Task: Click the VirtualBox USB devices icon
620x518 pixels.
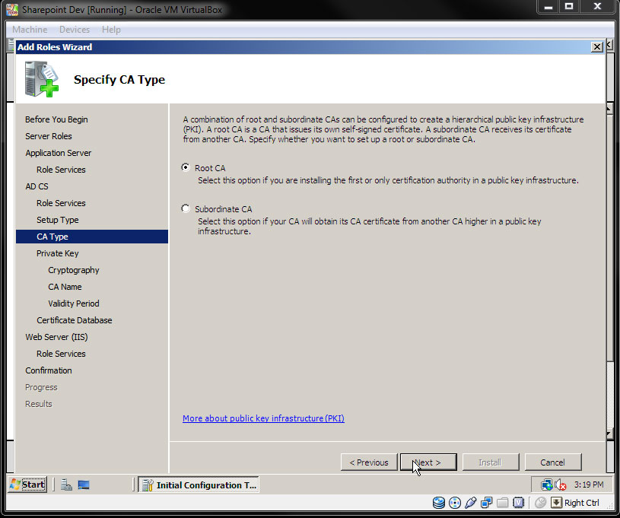Action: click(x=471, y=503)
